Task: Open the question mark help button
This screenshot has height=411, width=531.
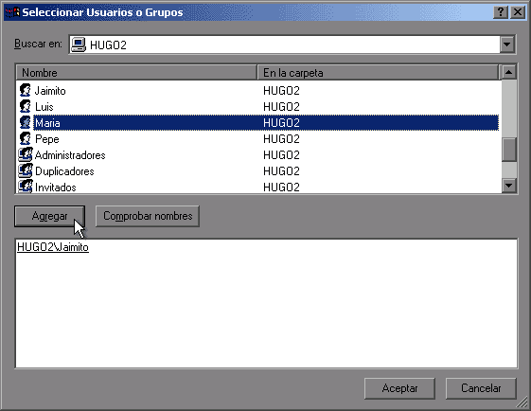Action: tap(501, 12)
